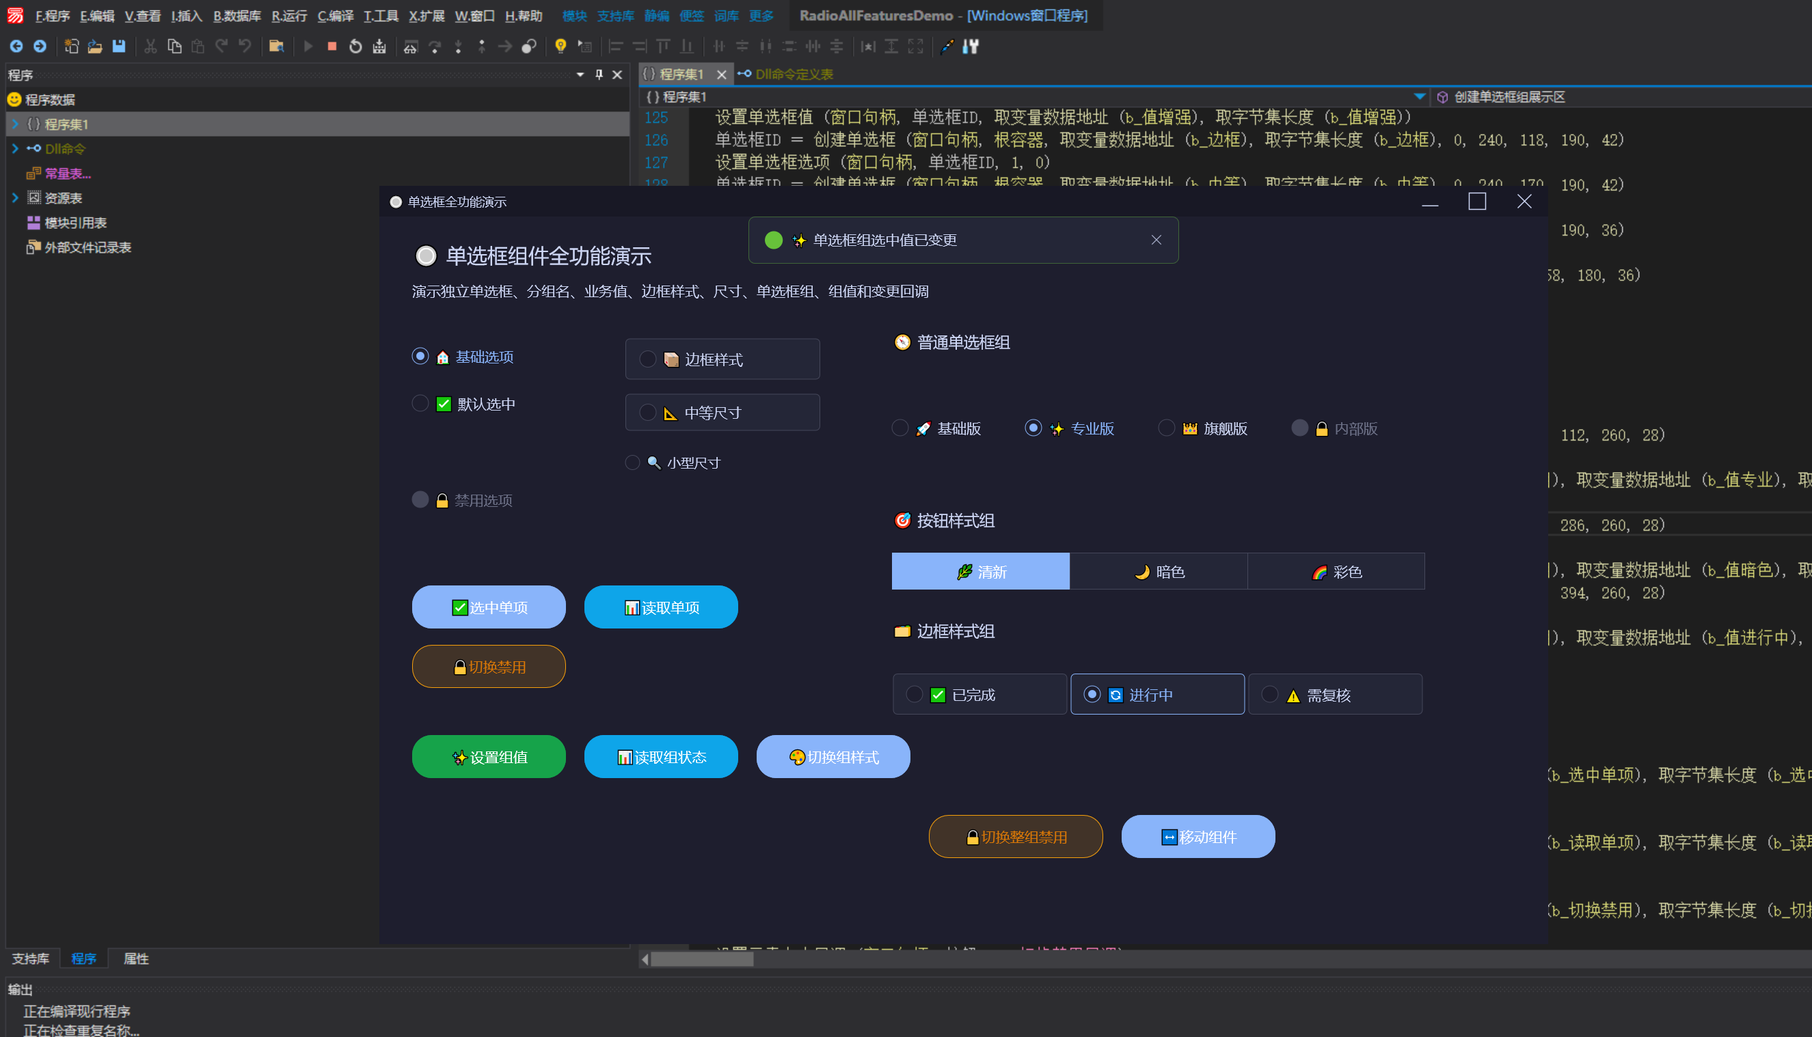The image size is (1812, 1037).
Task: Expand the Dll命令 tree node
Action: (15, 148)
